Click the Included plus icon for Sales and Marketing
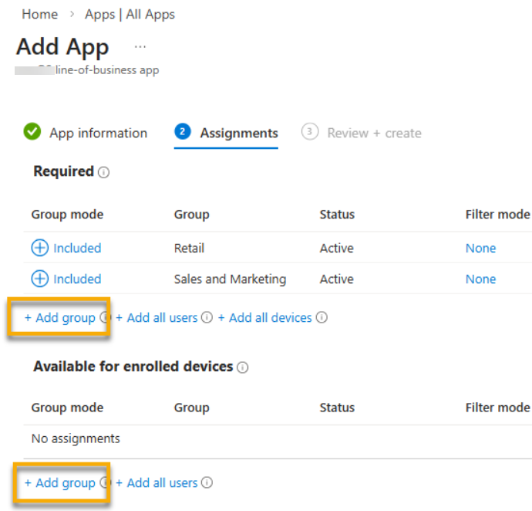532x511 pixels. tap(39, 279)
